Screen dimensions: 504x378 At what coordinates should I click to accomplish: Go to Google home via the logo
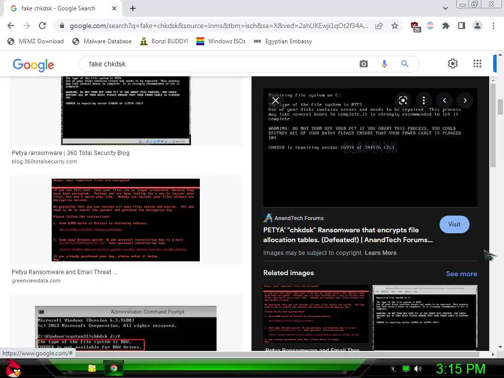[33, 64]
